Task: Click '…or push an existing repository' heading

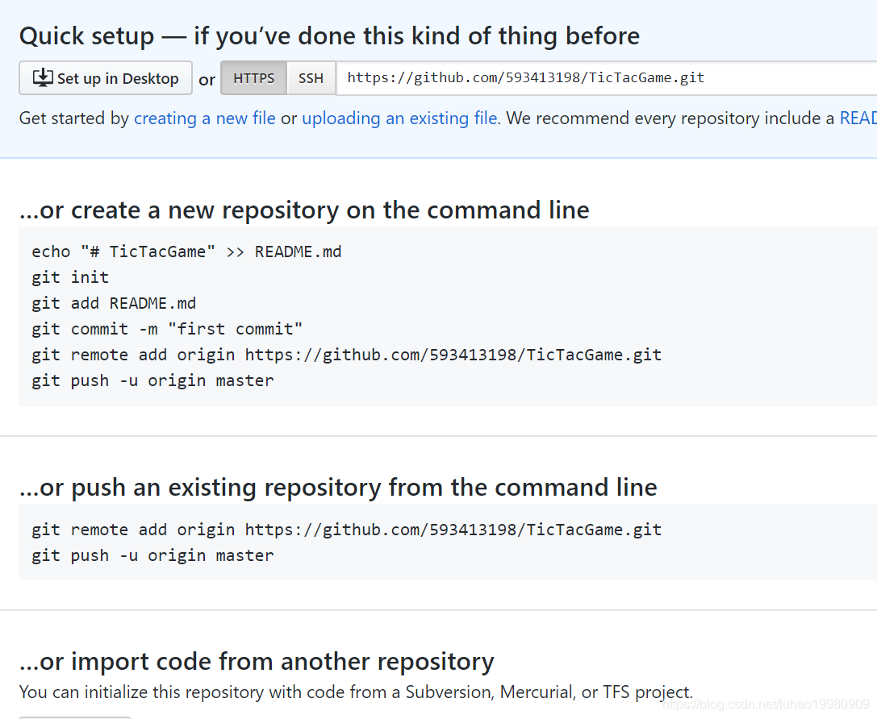Action: point(338,487)
